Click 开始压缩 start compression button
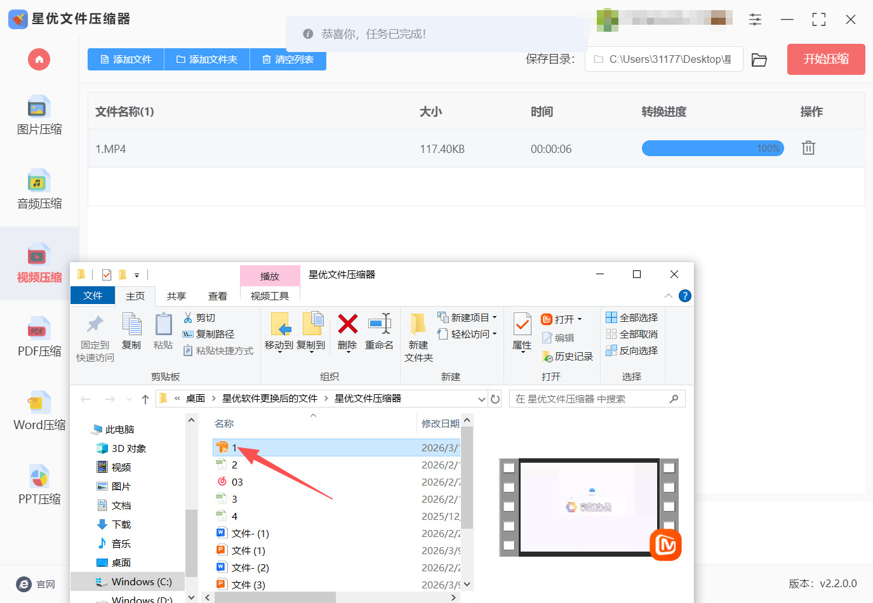The width and height of the screenshot is (873, 603). [x=826, y=59]
